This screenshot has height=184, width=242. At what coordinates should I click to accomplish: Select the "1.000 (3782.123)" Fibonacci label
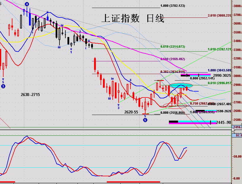(173, 6)
